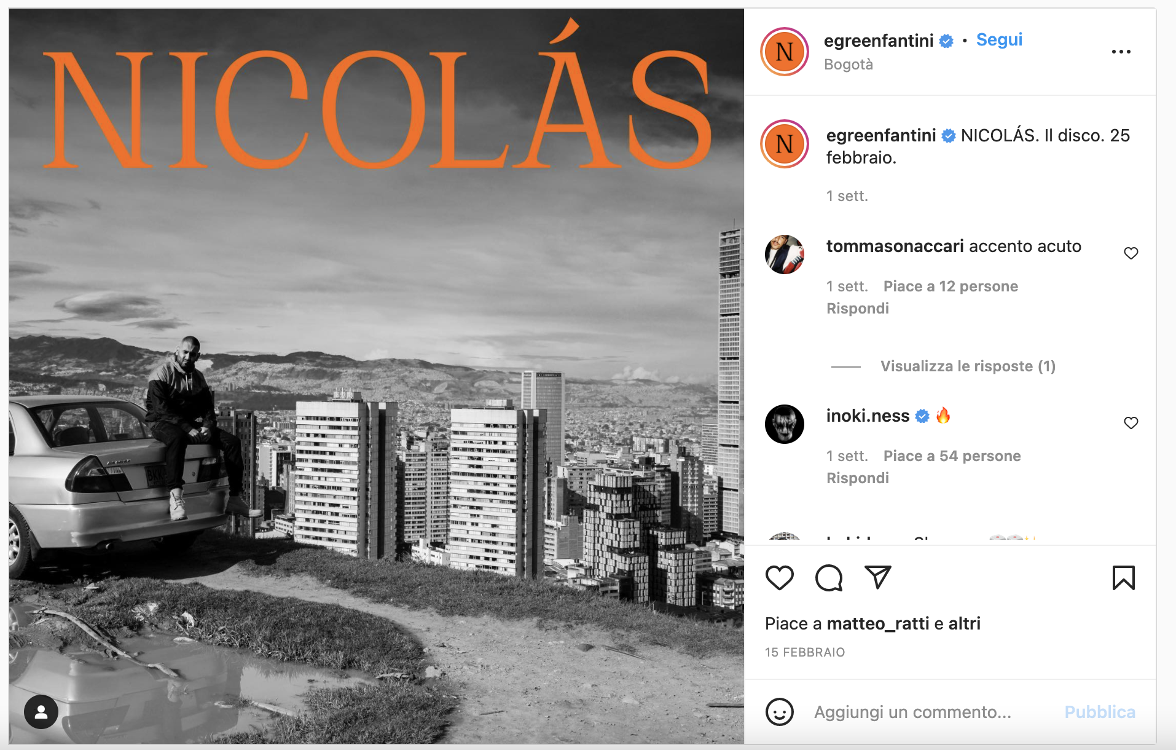Viewport: 1176px width, 750px height.
Task: Open the emoji picker smiley icon
Action: click(x=779, y=712)
